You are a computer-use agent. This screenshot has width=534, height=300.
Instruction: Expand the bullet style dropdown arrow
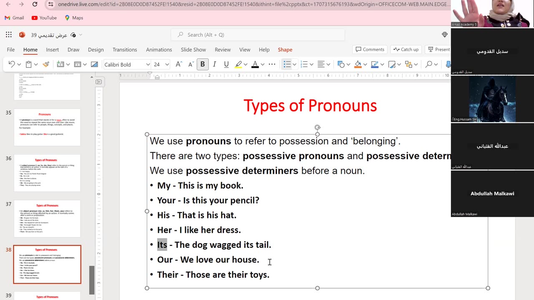[294, 65]
